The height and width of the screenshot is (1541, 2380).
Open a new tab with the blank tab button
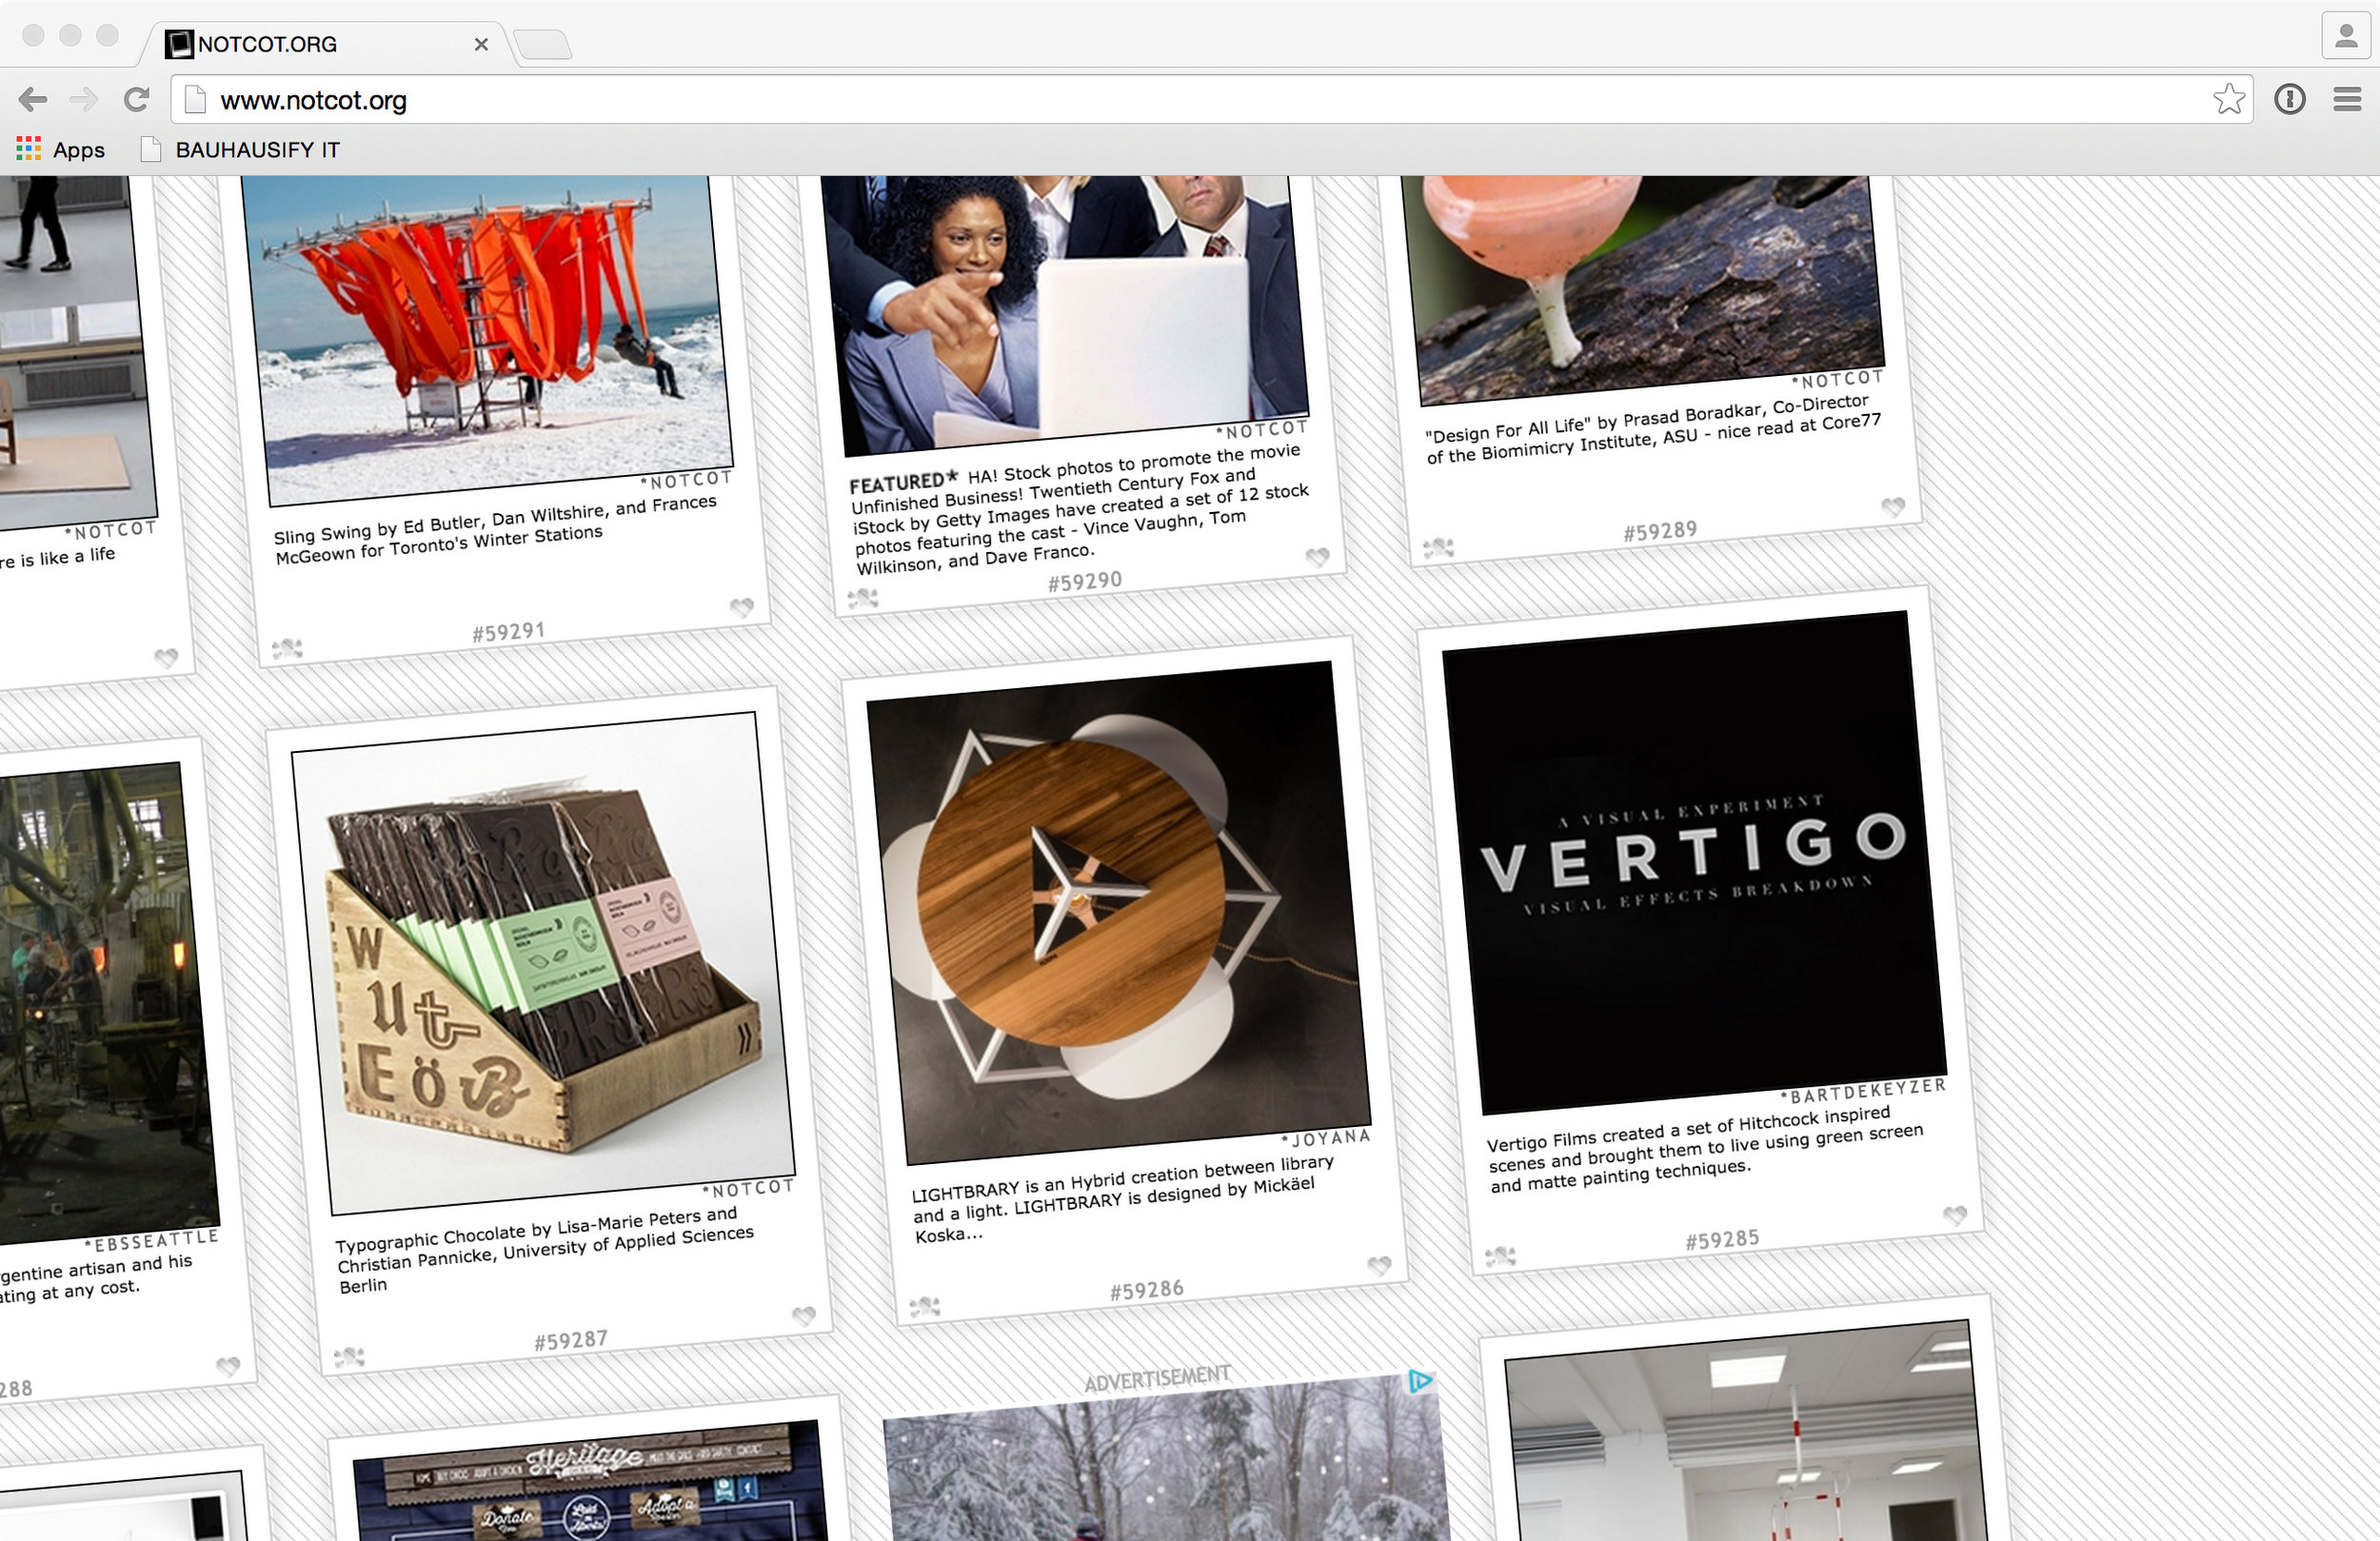543,44
